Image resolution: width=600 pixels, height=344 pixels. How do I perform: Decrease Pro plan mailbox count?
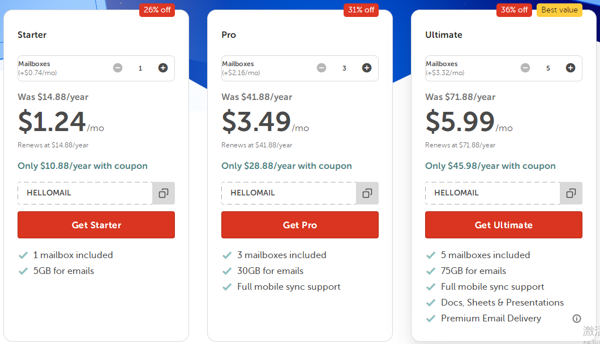(322, 68)
